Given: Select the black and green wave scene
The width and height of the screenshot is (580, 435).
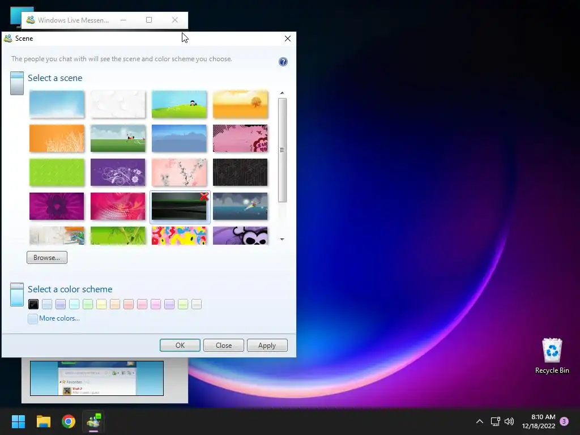Looking at the screenshot, I should click(x=179, y=207).
